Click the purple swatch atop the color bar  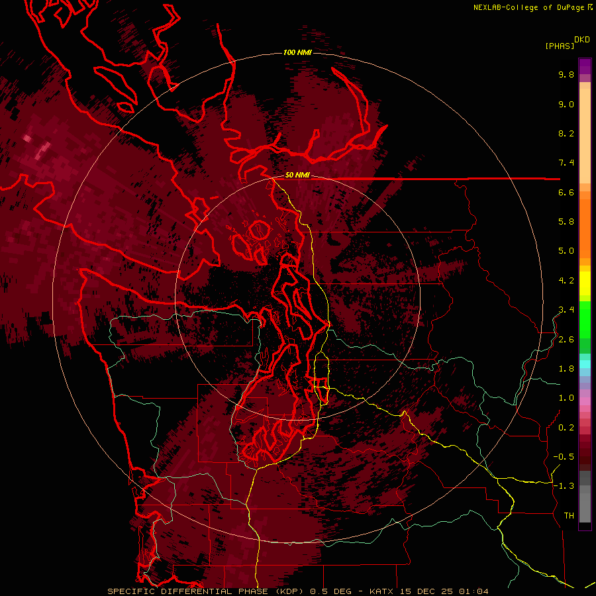(x=585, y=66)
